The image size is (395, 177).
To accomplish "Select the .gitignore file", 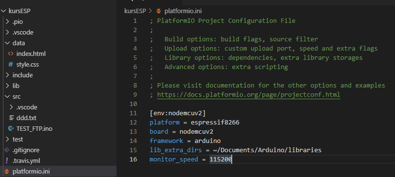I will (x=26, y=150).
